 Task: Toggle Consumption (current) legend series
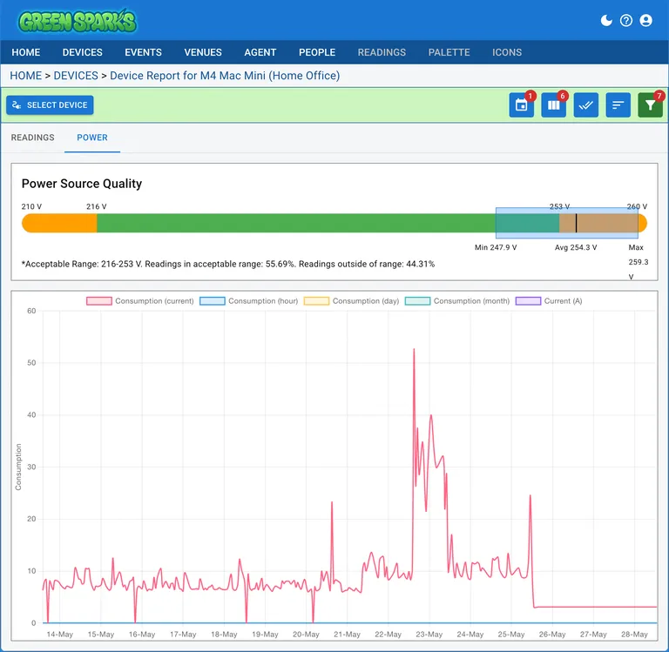pyautogui.click(x=139, y=301)
